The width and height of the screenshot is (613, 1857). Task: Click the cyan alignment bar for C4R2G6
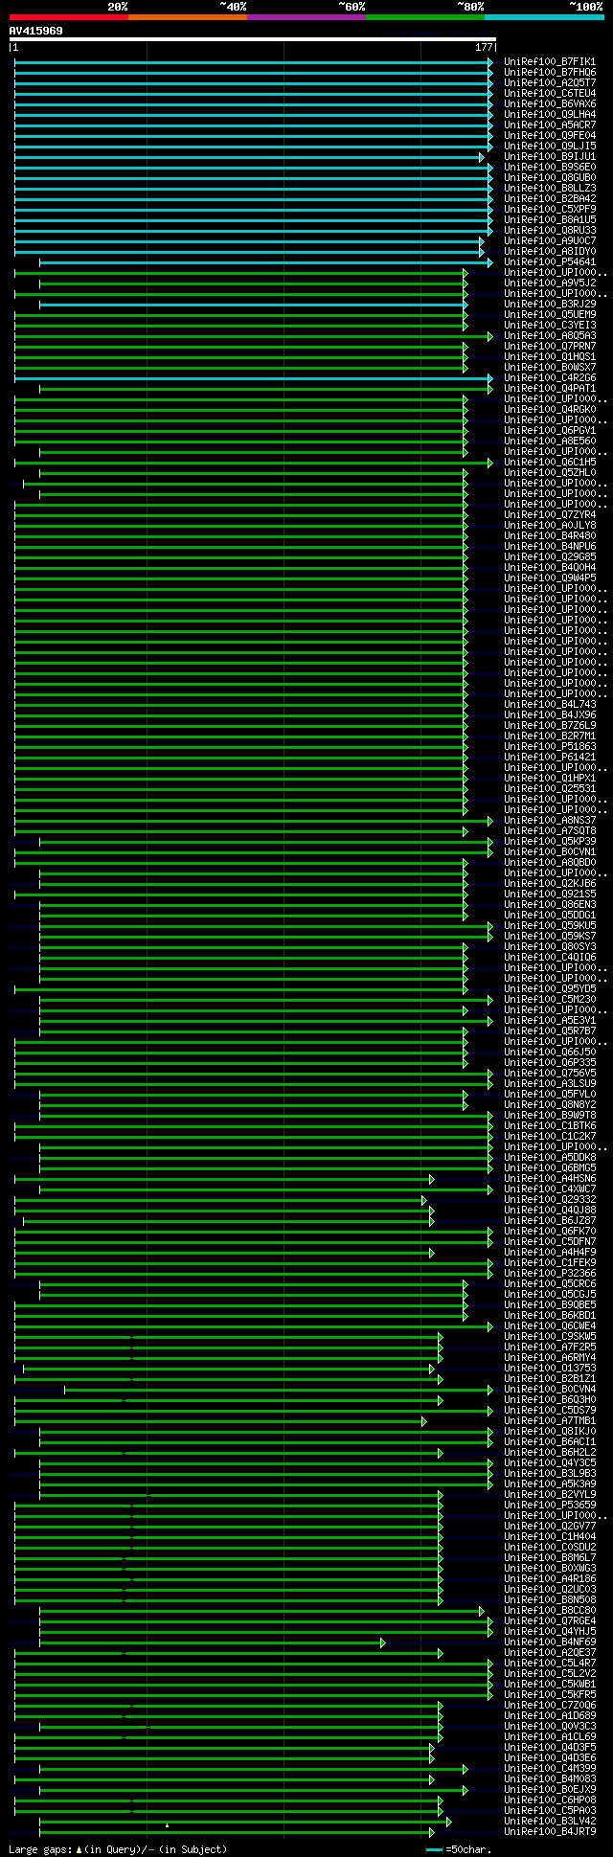point(253,378)
